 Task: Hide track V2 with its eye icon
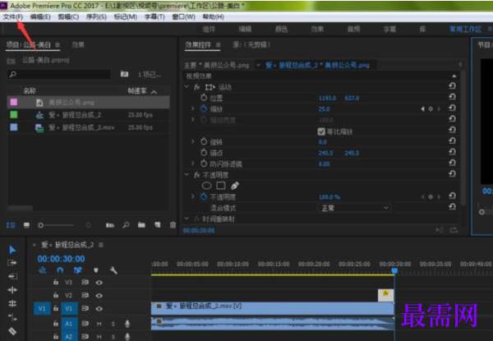pyautogui.click(x=99, y=296)
